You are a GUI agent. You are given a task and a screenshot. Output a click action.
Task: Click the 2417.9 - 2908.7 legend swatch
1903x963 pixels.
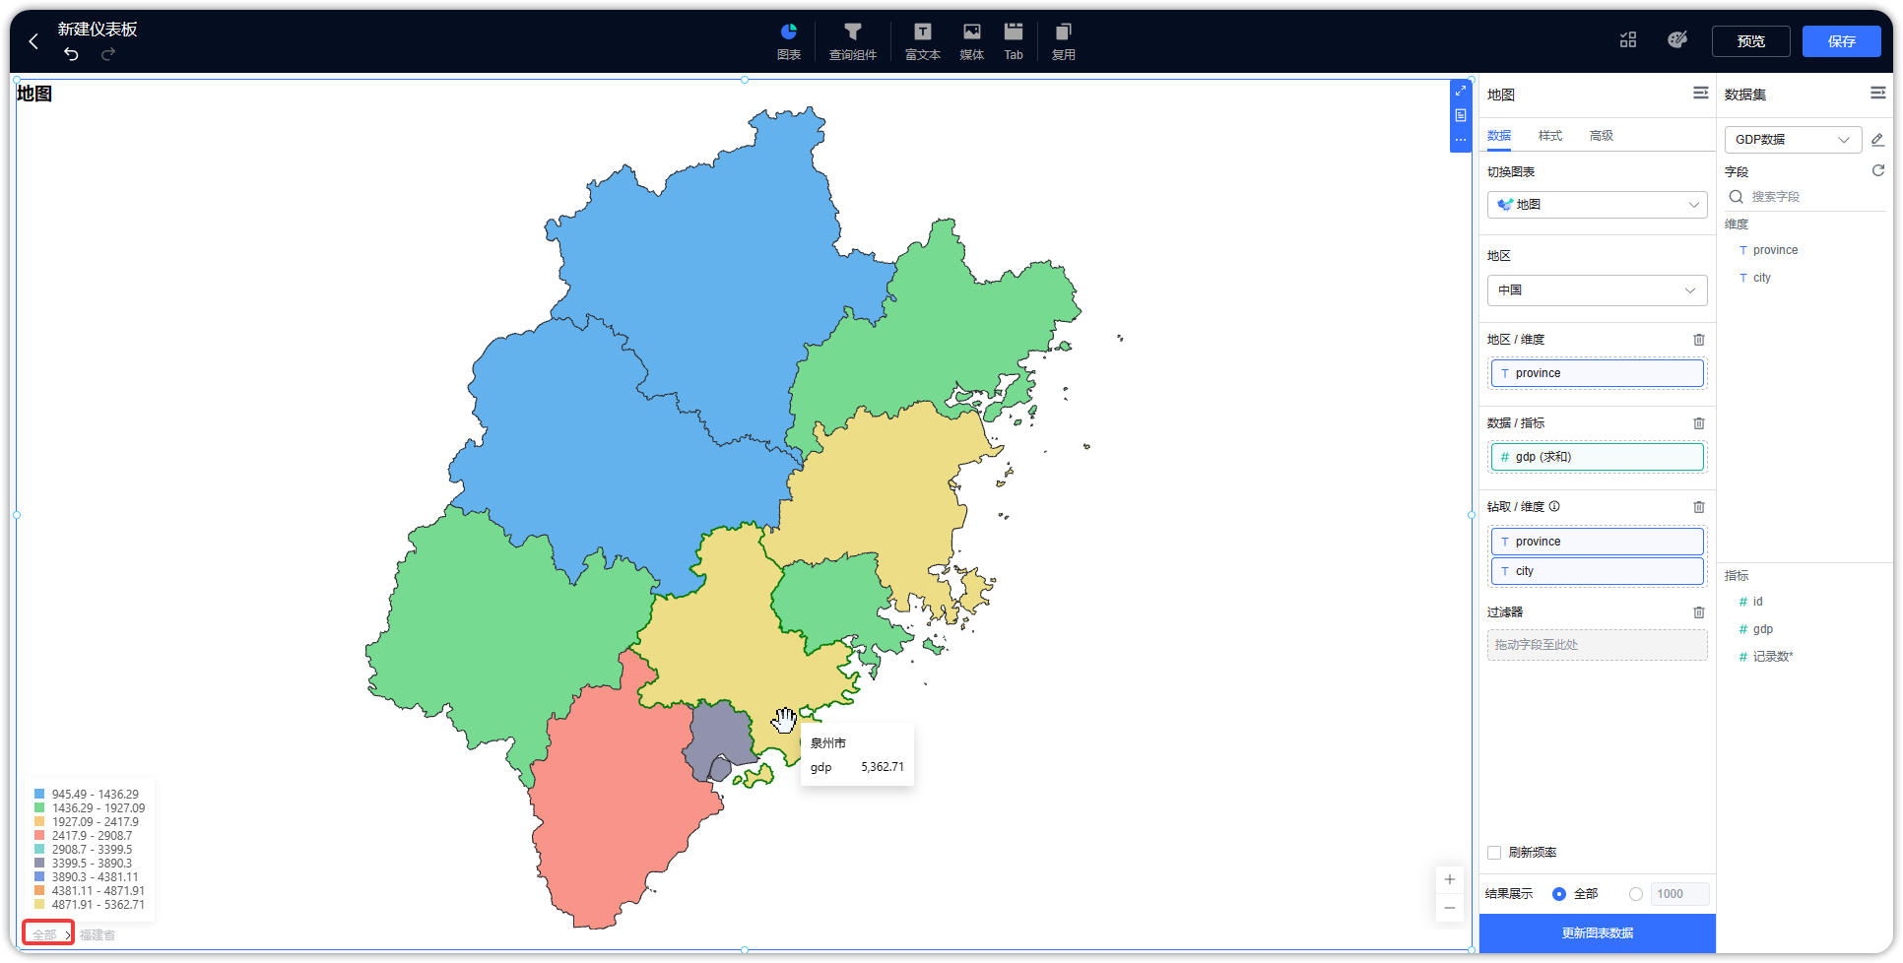[x=39, y=835]
